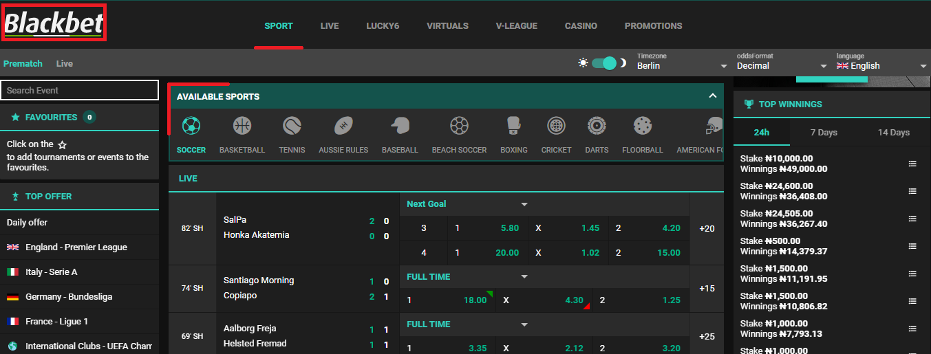Select the Beach Soccer sport icon

(x=459, y=126)
